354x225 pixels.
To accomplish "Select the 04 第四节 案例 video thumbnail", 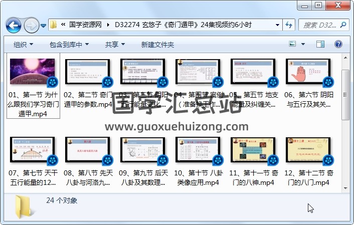I will pos(198,72).
